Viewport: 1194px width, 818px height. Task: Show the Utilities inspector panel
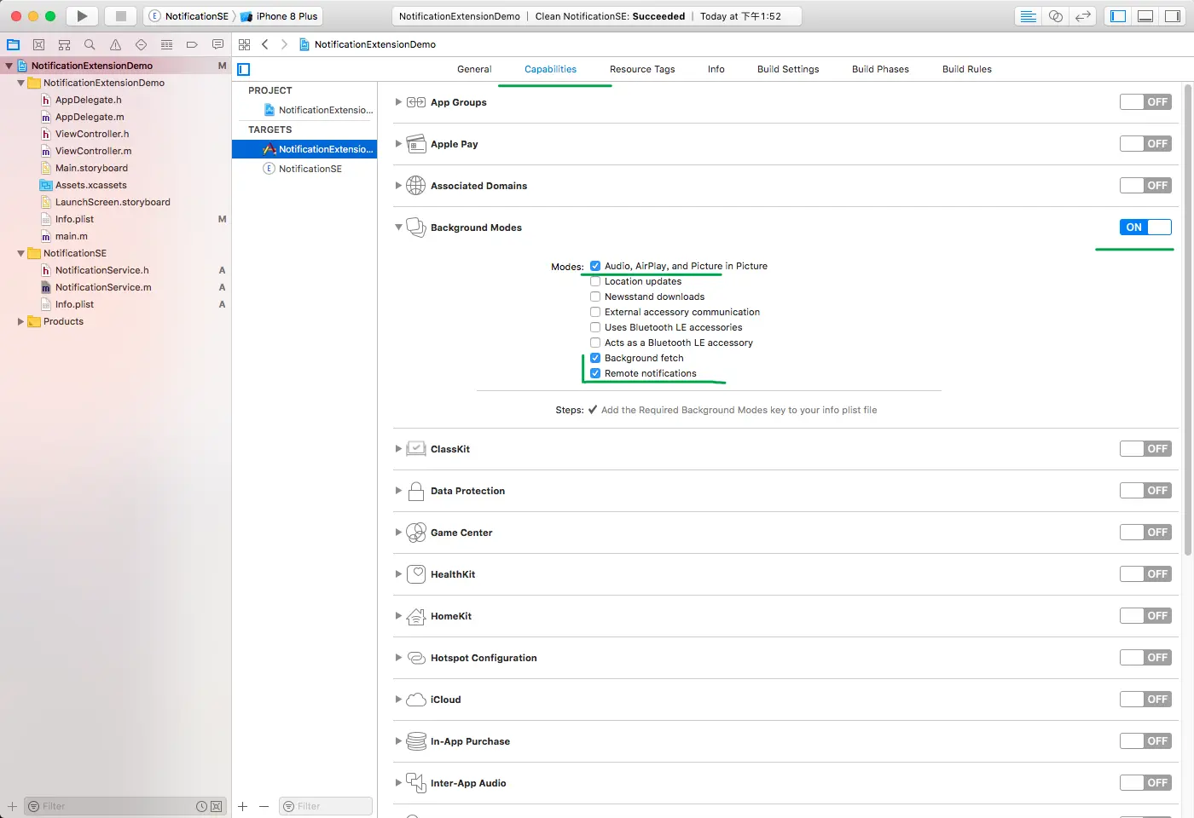tap(1172, 16)
